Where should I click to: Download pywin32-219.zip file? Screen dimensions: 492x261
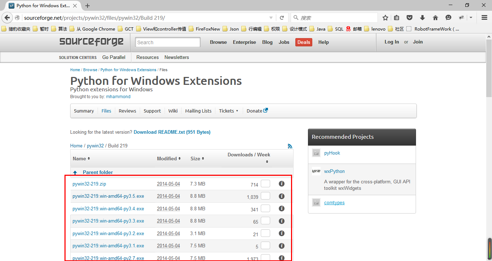point(89,184)
